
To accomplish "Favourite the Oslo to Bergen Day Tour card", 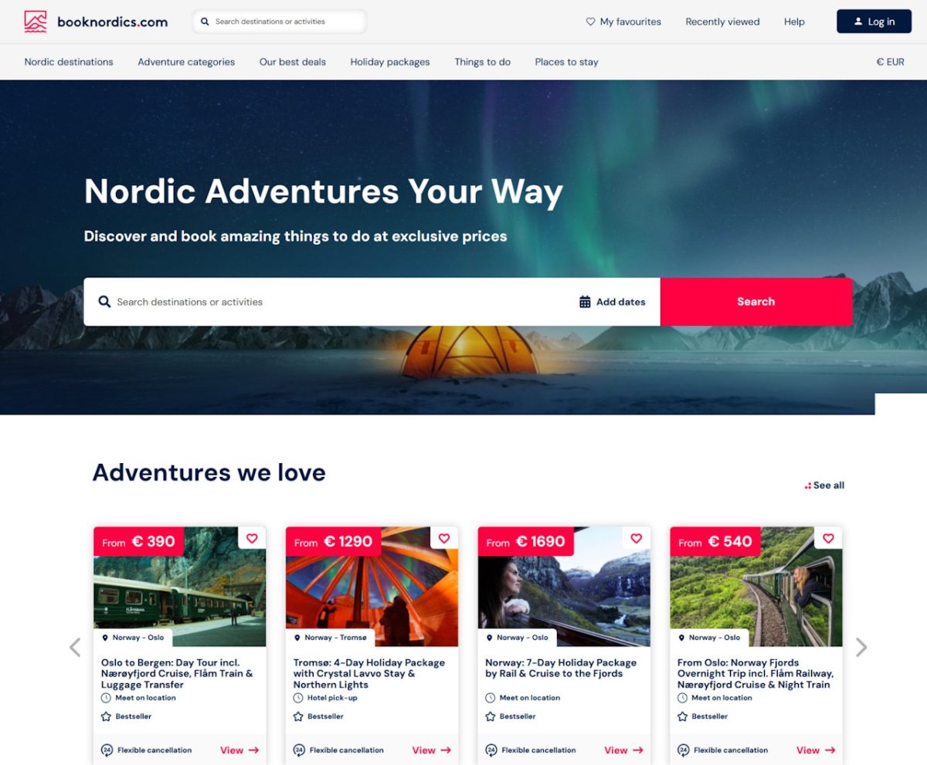I will pos(252,538).
